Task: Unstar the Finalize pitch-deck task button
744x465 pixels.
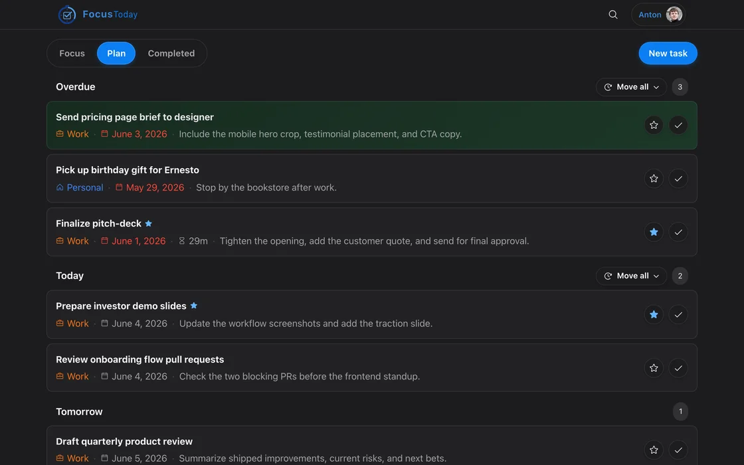Action: tap(654, 232)
